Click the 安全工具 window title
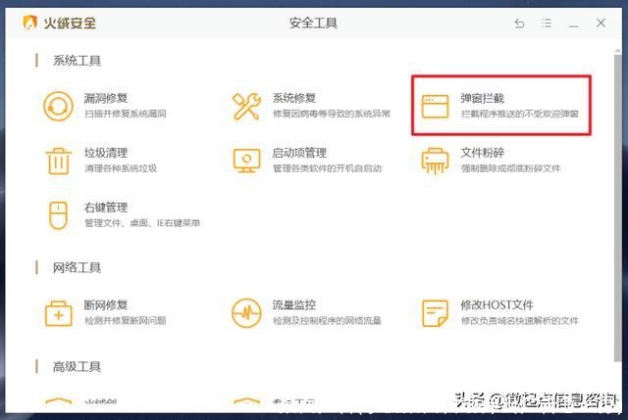 (x=314, y=23)
